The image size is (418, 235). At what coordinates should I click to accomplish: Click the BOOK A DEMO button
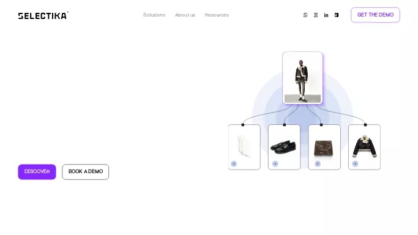tap(86, 171)
